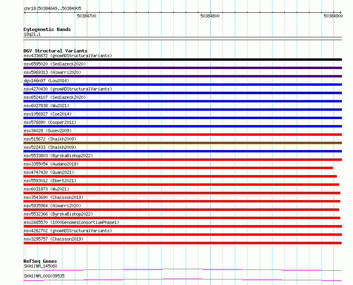This screenshot has height=285, width=353.
Task: Open nsv6027838 (Wu2021) variant label
Action: point(46,106)
